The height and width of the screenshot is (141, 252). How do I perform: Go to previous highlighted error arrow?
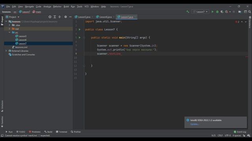point(242,22)
